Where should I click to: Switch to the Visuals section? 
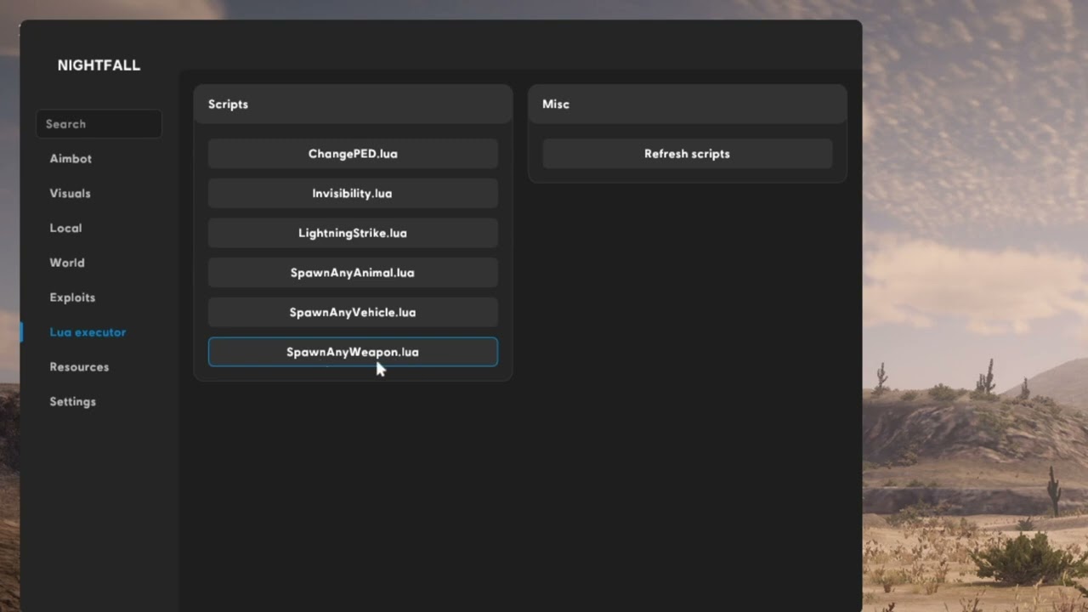point(70,194)
